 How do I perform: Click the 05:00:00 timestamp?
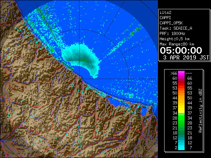[181, 50]
